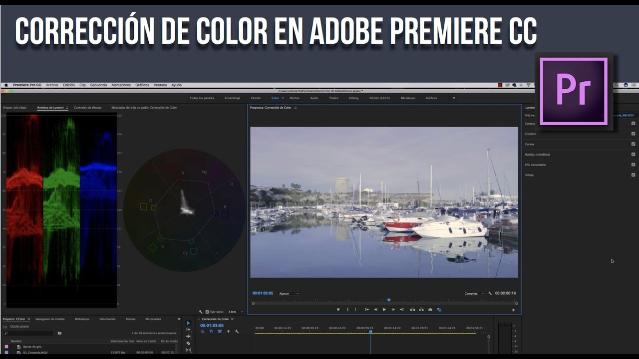Expand the Curvas section
Viewport: 639px width, 359px height.
click(529, 144)
